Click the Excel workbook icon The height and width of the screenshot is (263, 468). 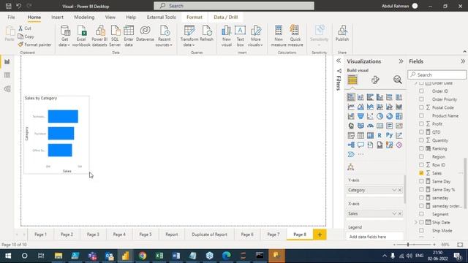(81, 36)
